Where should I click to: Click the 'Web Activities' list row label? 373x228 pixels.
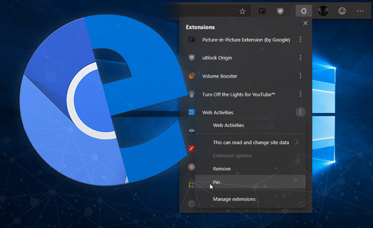(x=218, y=113)
